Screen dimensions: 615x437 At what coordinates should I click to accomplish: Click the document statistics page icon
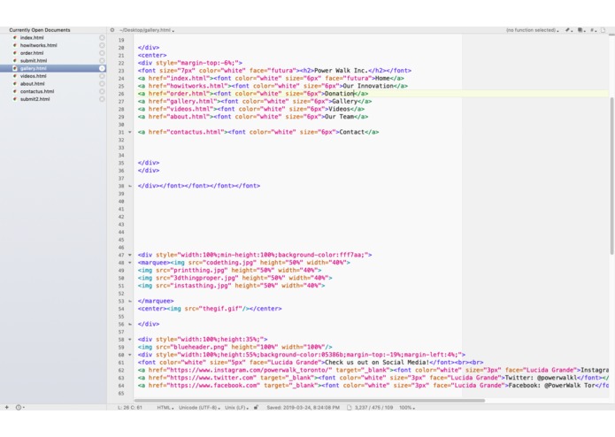[349, 407]
